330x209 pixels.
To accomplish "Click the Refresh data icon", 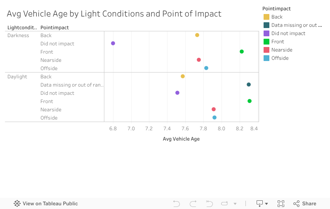I will [x=224, y=204].
